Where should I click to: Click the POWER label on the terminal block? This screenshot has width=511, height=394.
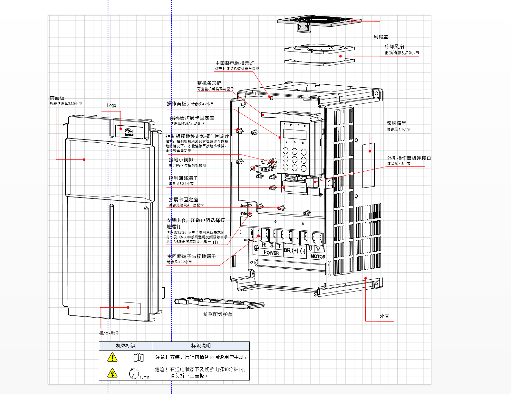(271, 253)
